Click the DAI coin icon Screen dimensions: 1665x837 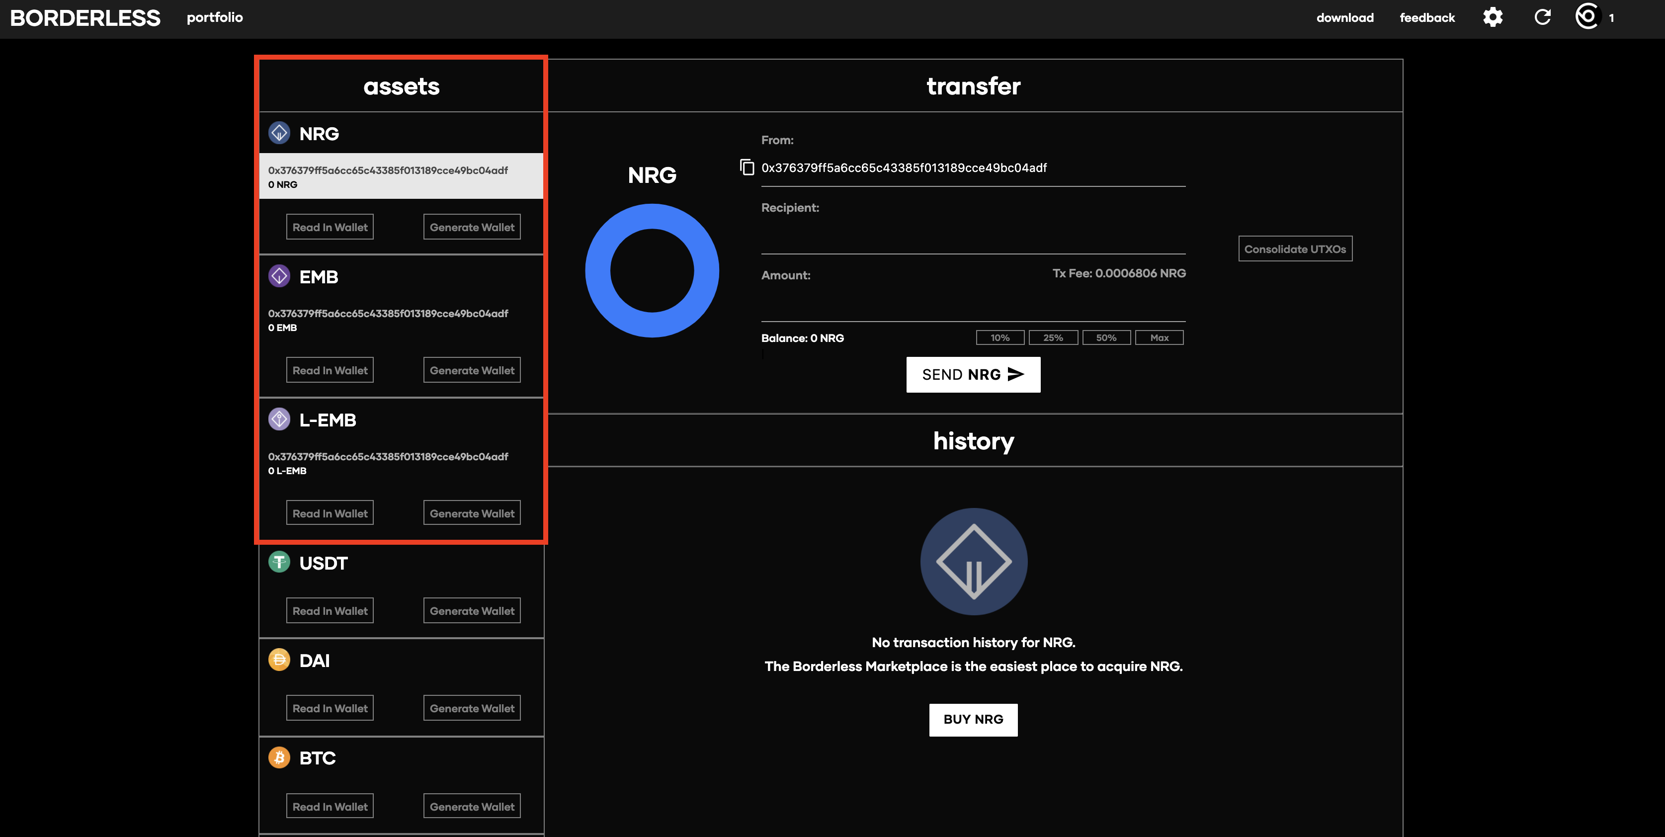click(279, 660)
